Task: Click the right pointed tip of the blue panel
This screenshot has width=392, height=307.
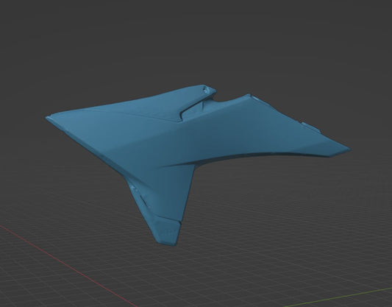Action: click(x=349, y=149)
